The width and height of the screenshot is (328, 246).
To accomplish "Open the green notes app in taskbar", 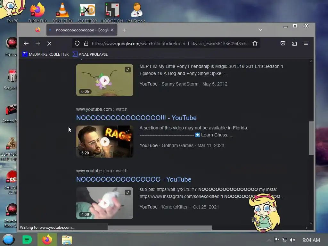I will 27,240.
